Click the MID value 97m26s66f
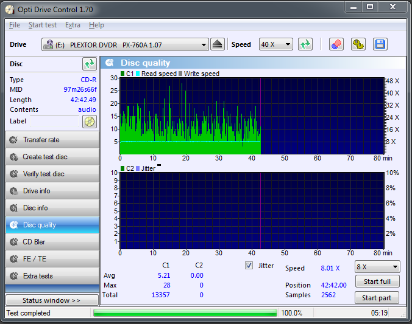The image size is (412, 324). [80, 89]
